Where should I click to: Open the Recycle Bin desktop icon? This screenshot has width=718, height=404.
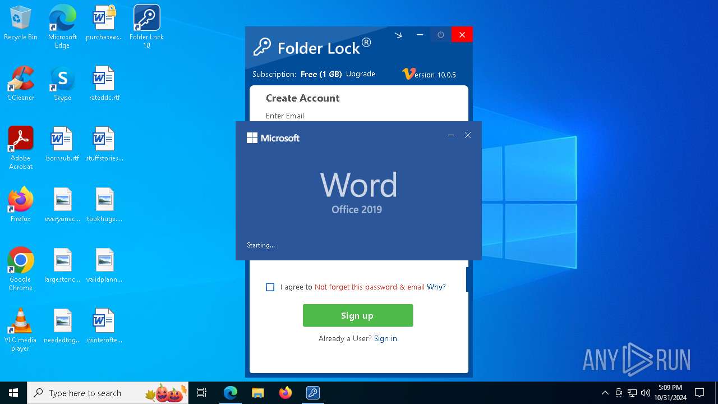[x=21, y=24]
